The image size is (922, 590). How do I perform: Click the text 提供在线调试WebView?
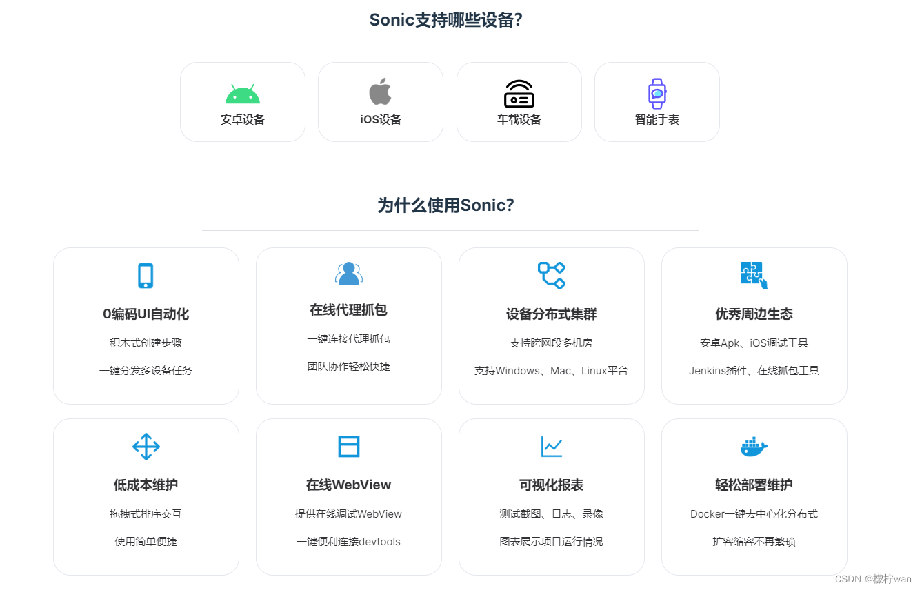coord(349,514)
